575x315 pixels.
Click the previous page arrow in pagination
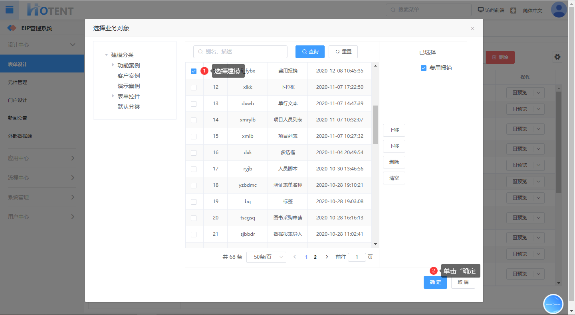coord(295,257)
